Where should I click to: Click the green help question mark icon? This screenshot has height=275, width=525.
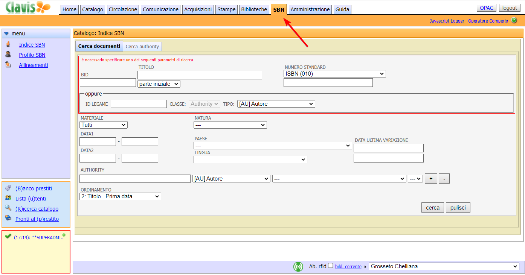[514, 20]
